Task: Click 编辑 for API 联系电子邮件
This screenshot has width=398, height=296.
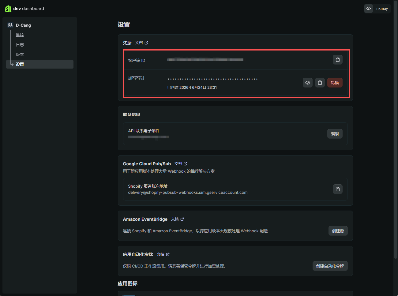Action: click(x=335, y=134)
